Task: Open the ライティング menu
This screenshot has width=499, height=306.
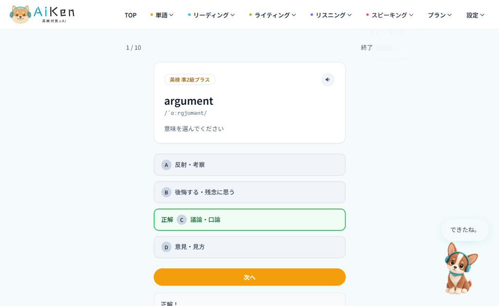Action: point(273,15)
